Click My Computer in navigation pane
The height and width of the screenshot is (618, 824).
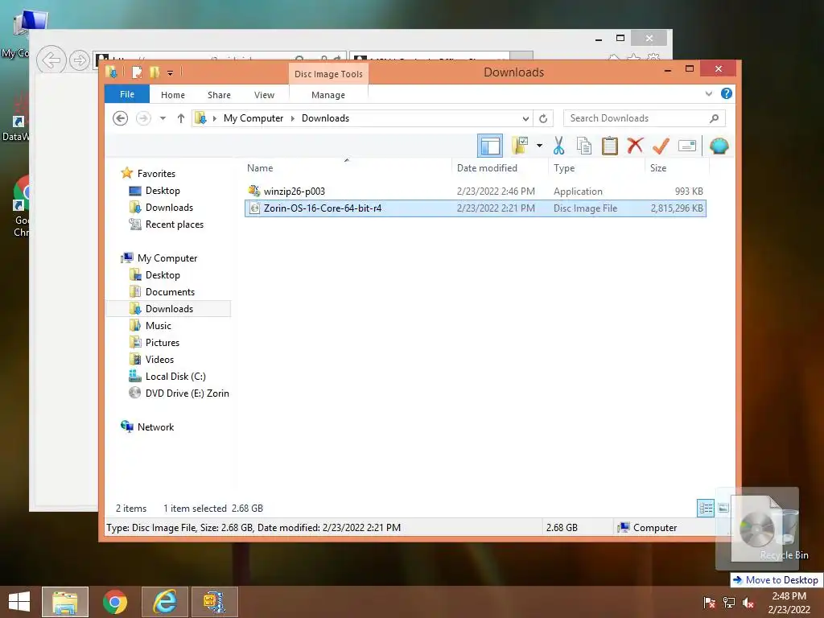[x=167, y=258]
